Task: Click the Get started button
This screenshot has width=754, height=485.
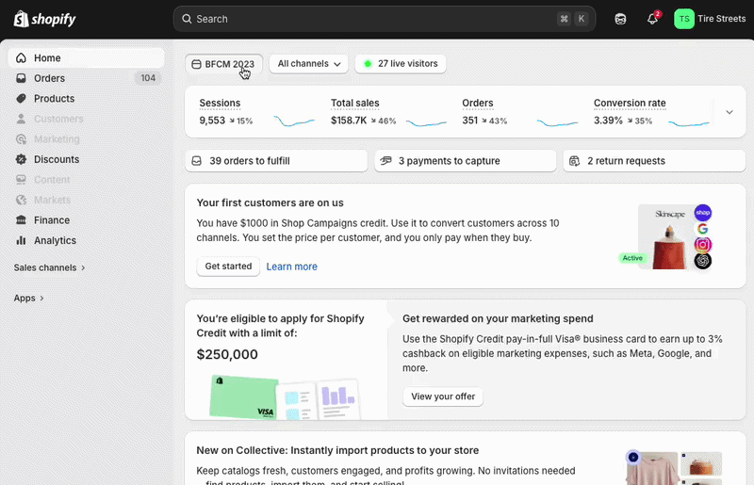Action: [228, 267]
